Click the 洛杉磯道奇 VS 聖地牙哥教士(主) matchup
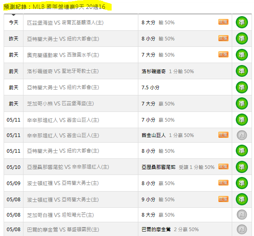The width and height of the screenshot is (254, 236). click(x=63, y=71)
